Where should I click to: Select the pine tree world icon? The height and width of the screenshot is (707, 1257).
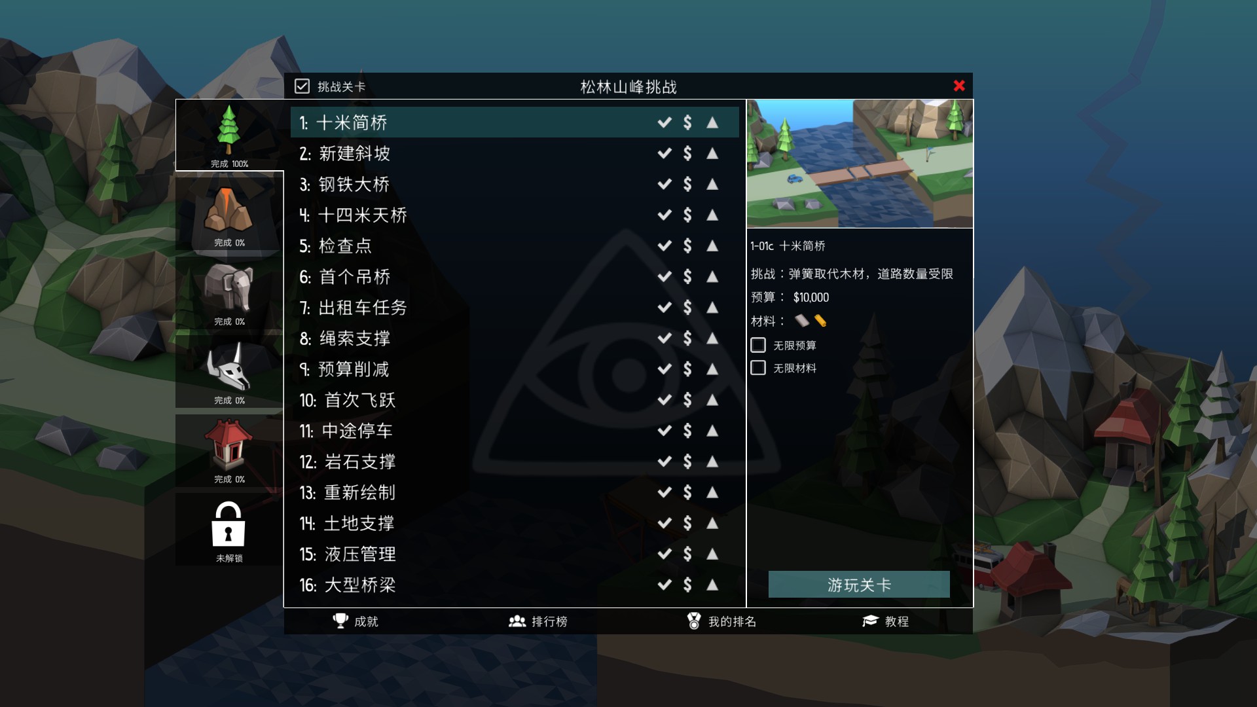[x=229, y=135]
